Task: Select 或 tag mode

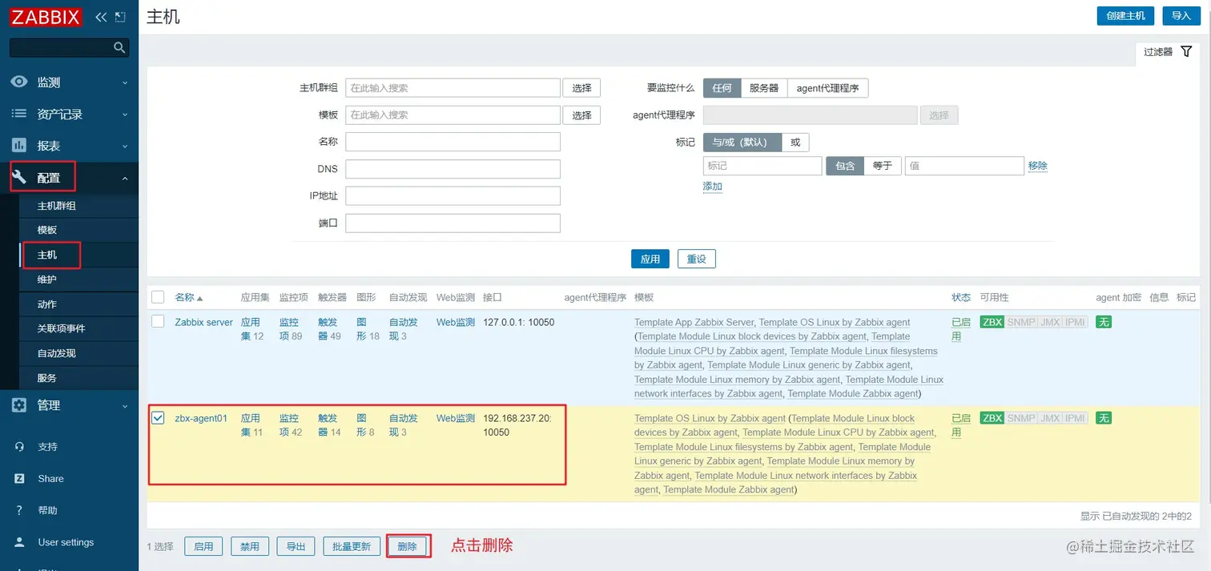Action: coord(795,143)
